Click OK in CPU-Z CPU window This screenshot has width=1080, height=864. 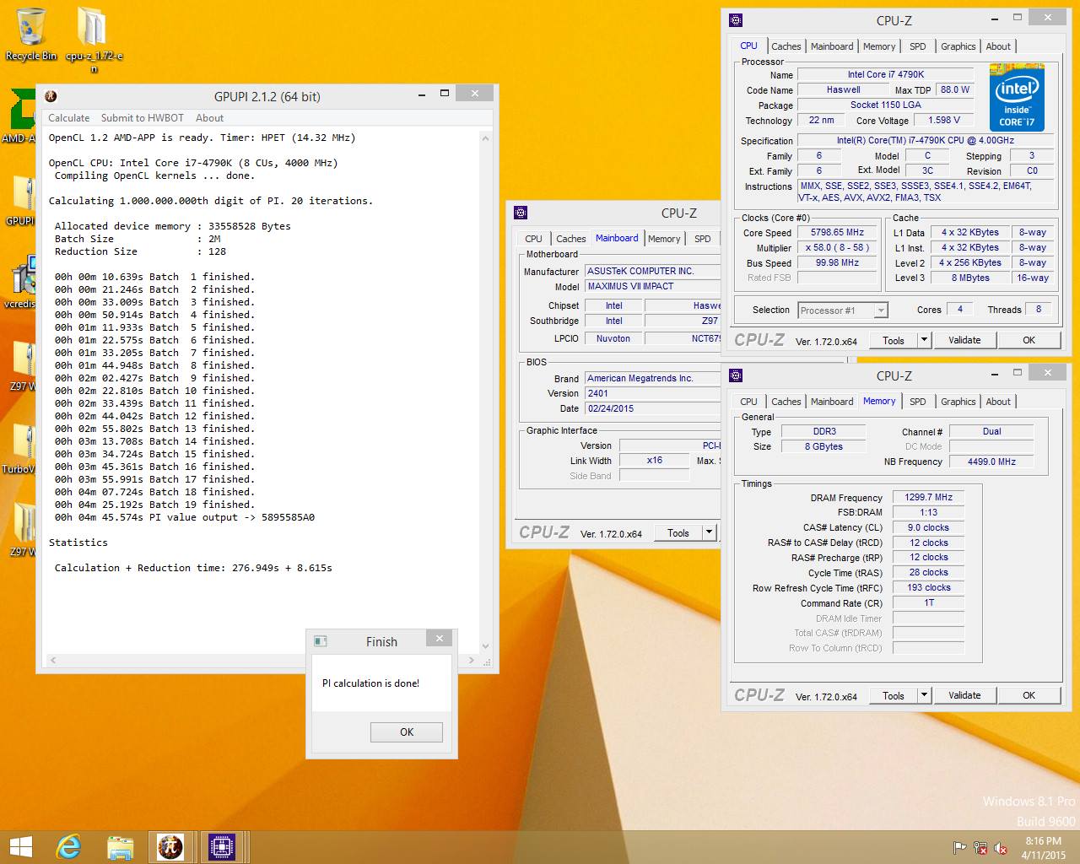point(1029,340)
